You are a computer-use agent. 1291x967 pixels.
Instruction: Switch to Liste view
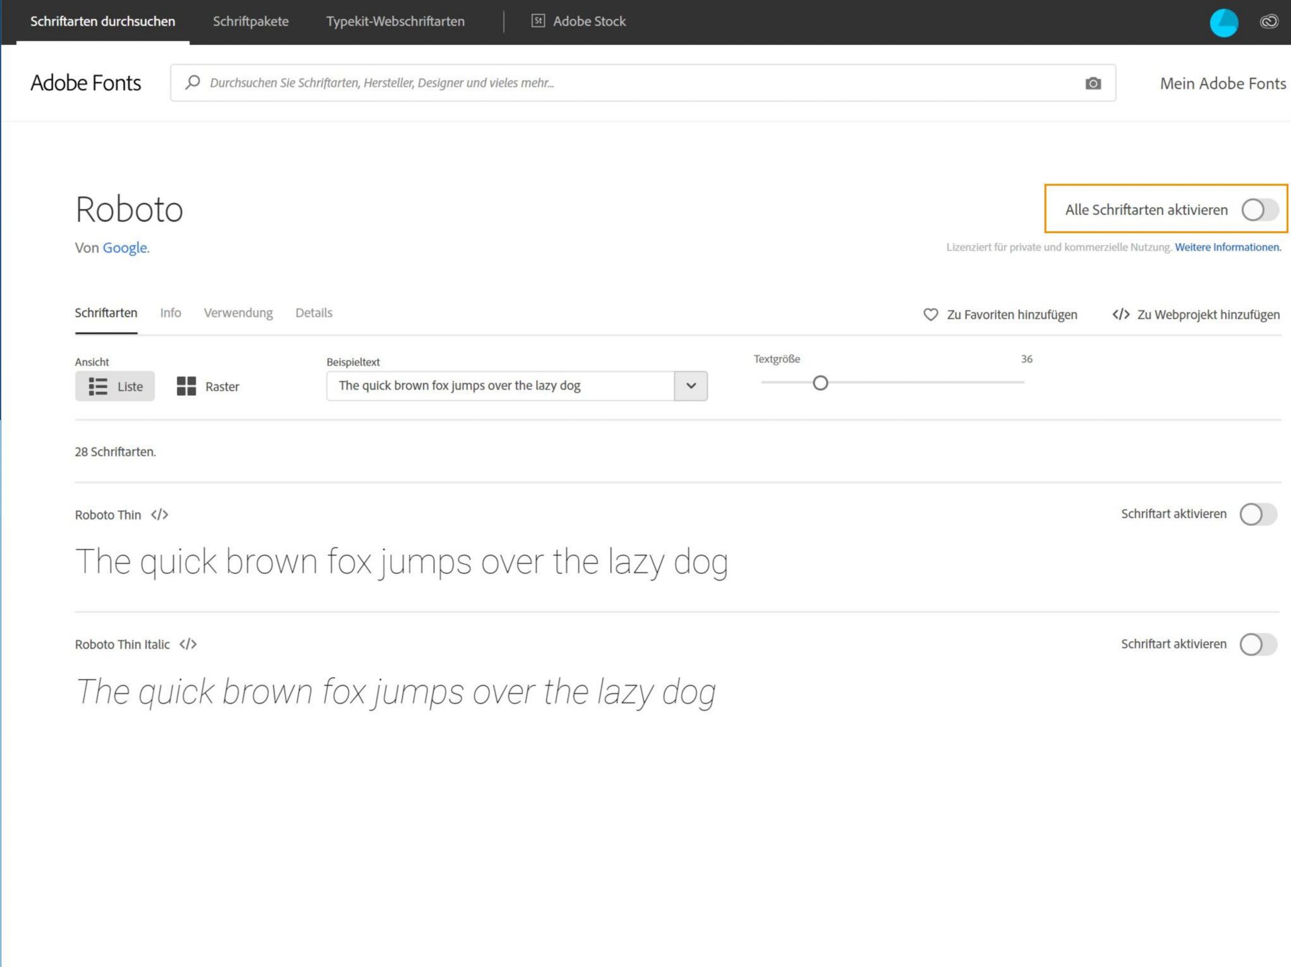coord(115,386)
